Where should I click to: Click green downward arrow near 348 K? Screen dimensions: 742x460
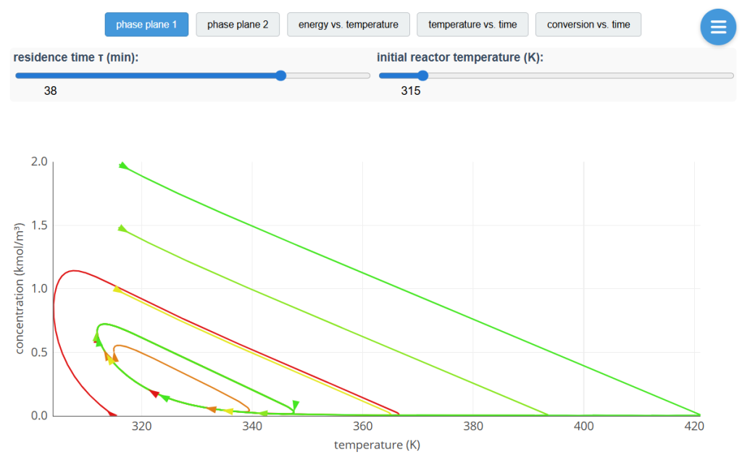[296, 404]
